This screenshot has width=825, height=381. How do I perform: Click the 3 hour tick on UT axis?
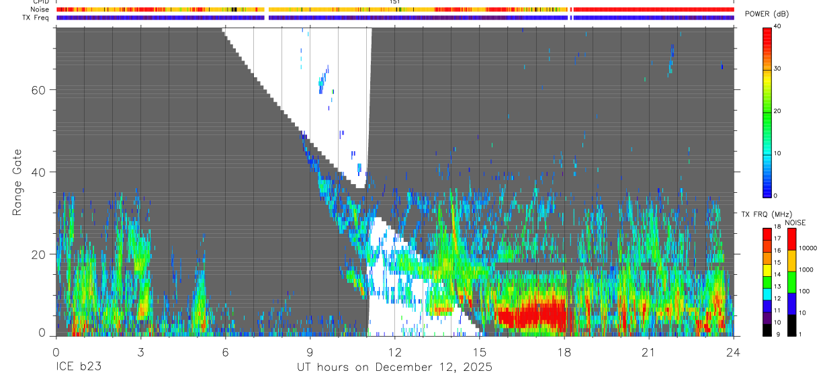(x=140, y=351)
